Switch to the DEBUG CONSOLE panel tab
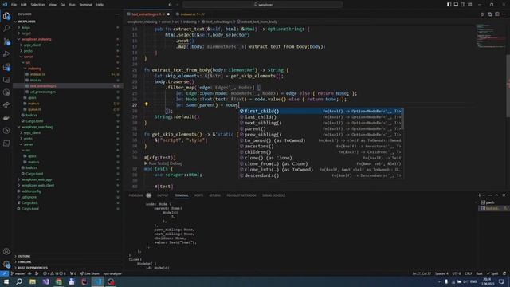The image size is (510, 287). pos(273,195)
